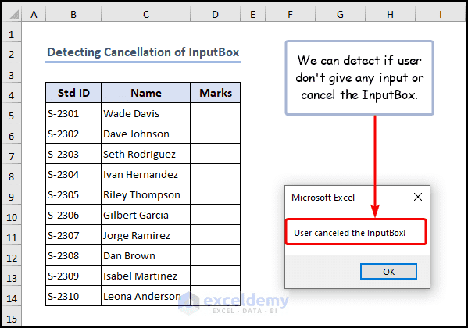468x328 pixels.
Task: Select the empty Marks cell for Dan Brown
Action: pyautogui.click(x=215, y=255)
